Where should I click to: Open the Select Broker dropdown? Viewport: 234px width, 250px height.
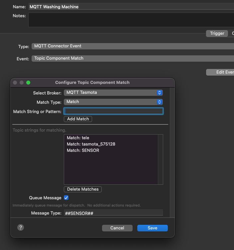coord(113,93)
